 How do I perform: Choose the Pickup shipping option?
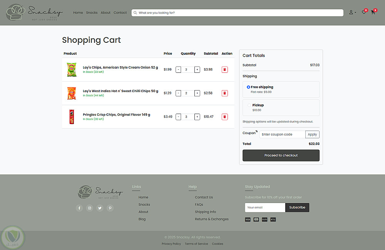(249, 105)
